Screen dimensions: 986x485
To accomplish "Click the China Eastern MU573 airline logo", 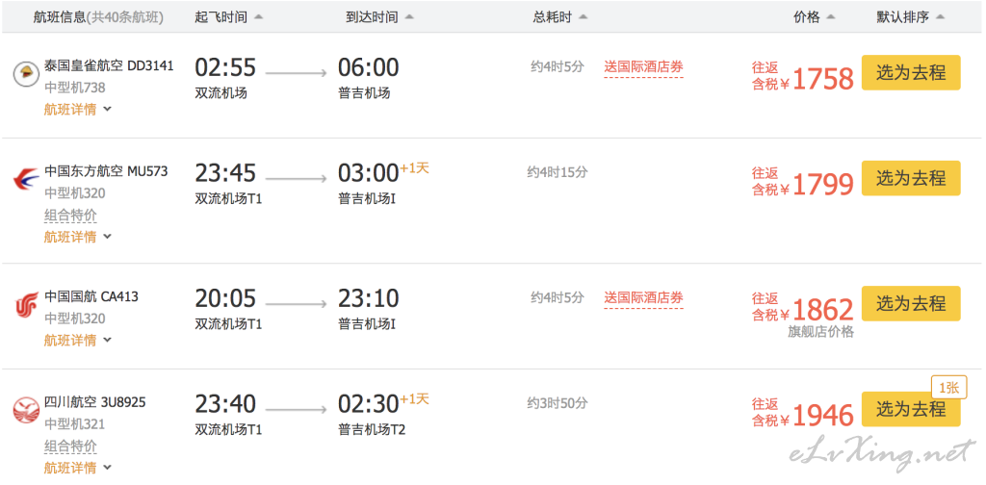I will [x=26, y=180].
